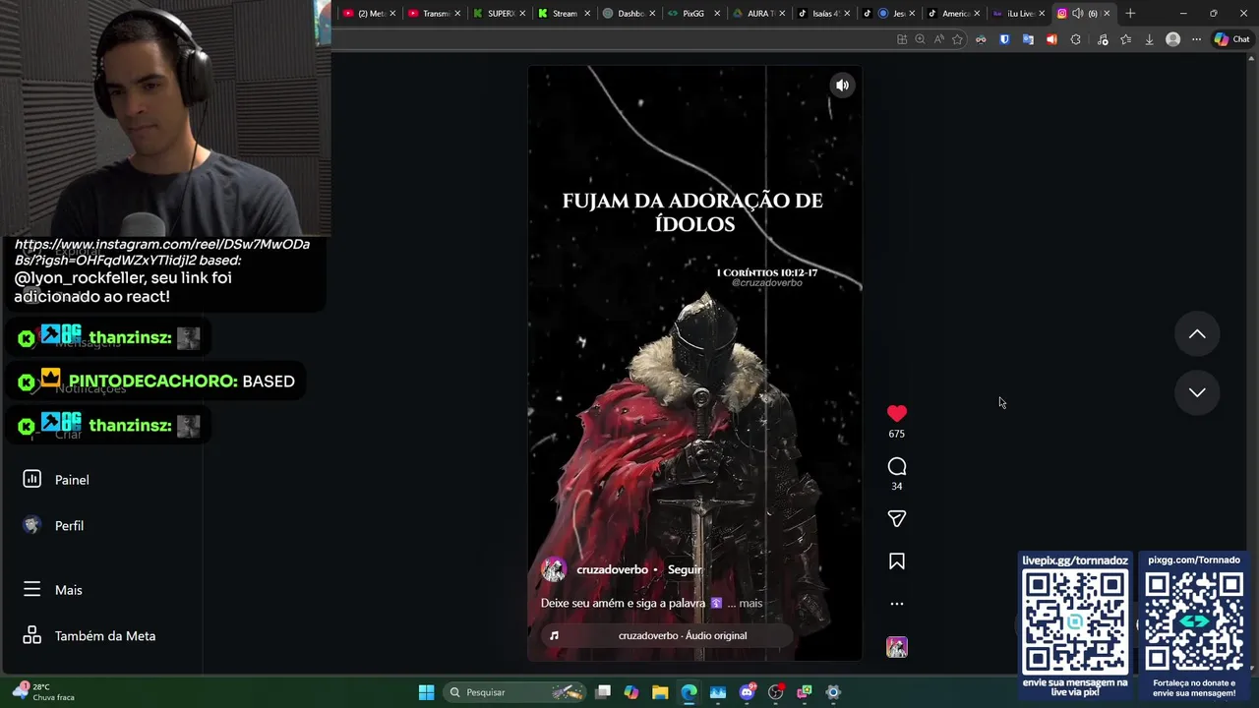Open 'Também da Meta' in sidebar

click(x=105, y=636)
